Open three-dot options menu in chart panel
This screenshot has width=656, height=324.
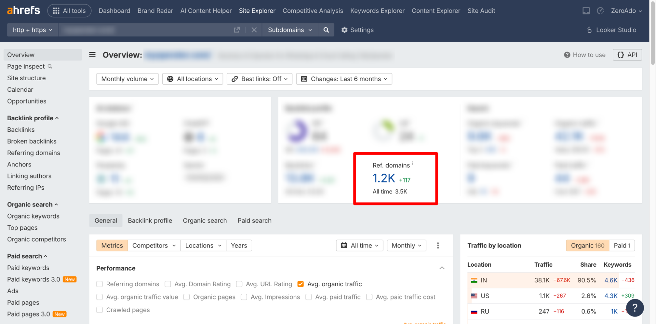click(438, 245)
